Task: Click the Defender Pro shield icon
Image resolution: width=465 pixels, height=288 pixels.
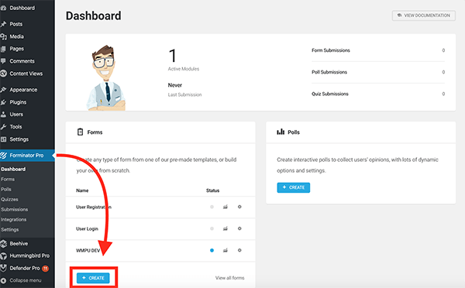Action: point(3,268)
